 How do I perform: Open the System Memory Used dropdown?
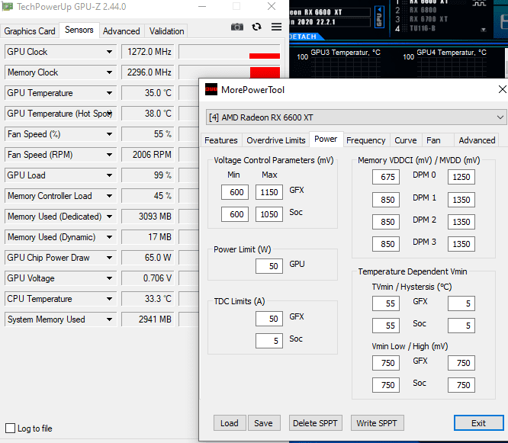click(110, 319)
